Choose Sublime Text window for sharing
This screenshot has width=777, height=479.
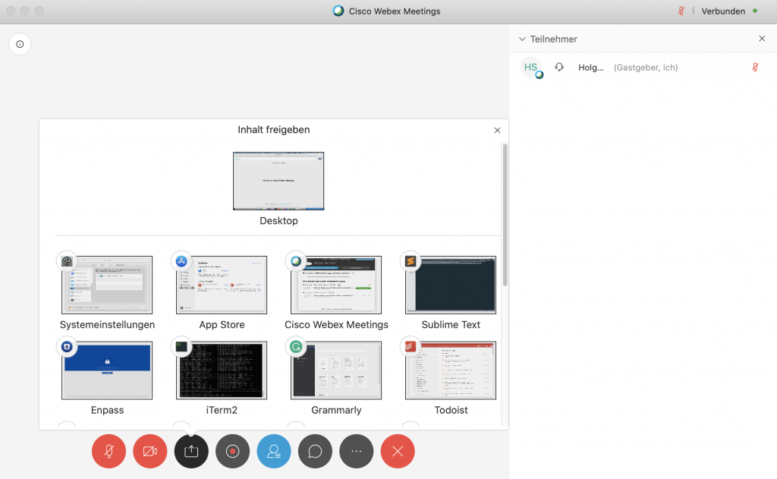(451, 285)
